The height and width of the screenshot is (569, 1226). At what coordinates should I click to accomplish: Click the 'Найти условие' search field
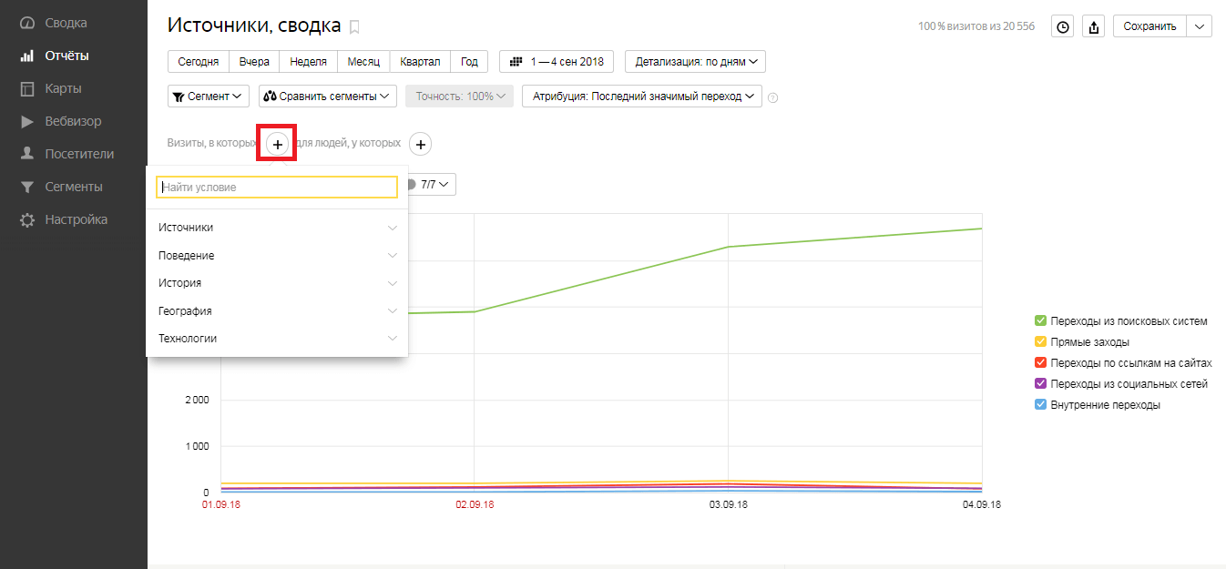tap(278, 187)
